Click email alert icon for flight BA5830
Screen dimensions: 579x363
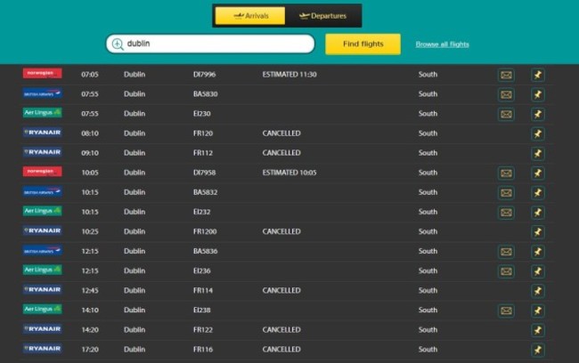click(506, 94)
